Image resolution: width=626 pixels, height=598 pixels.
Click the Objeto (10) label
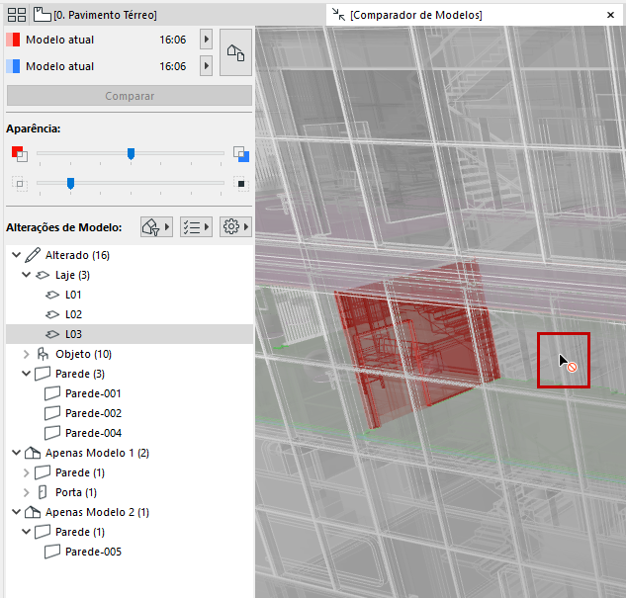pyautogui.click(x=83, y=354)
